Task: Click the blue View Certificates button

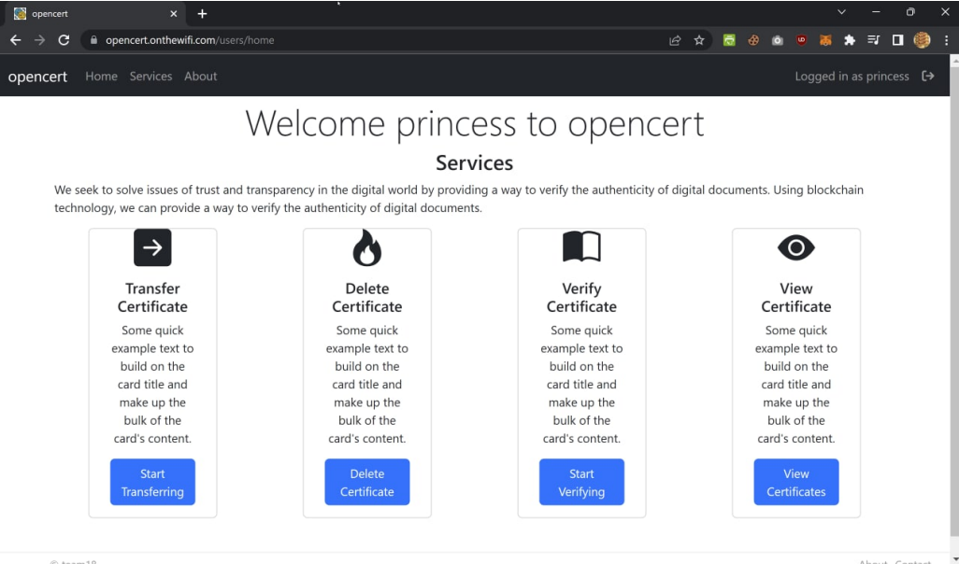Action: (795, 482)
